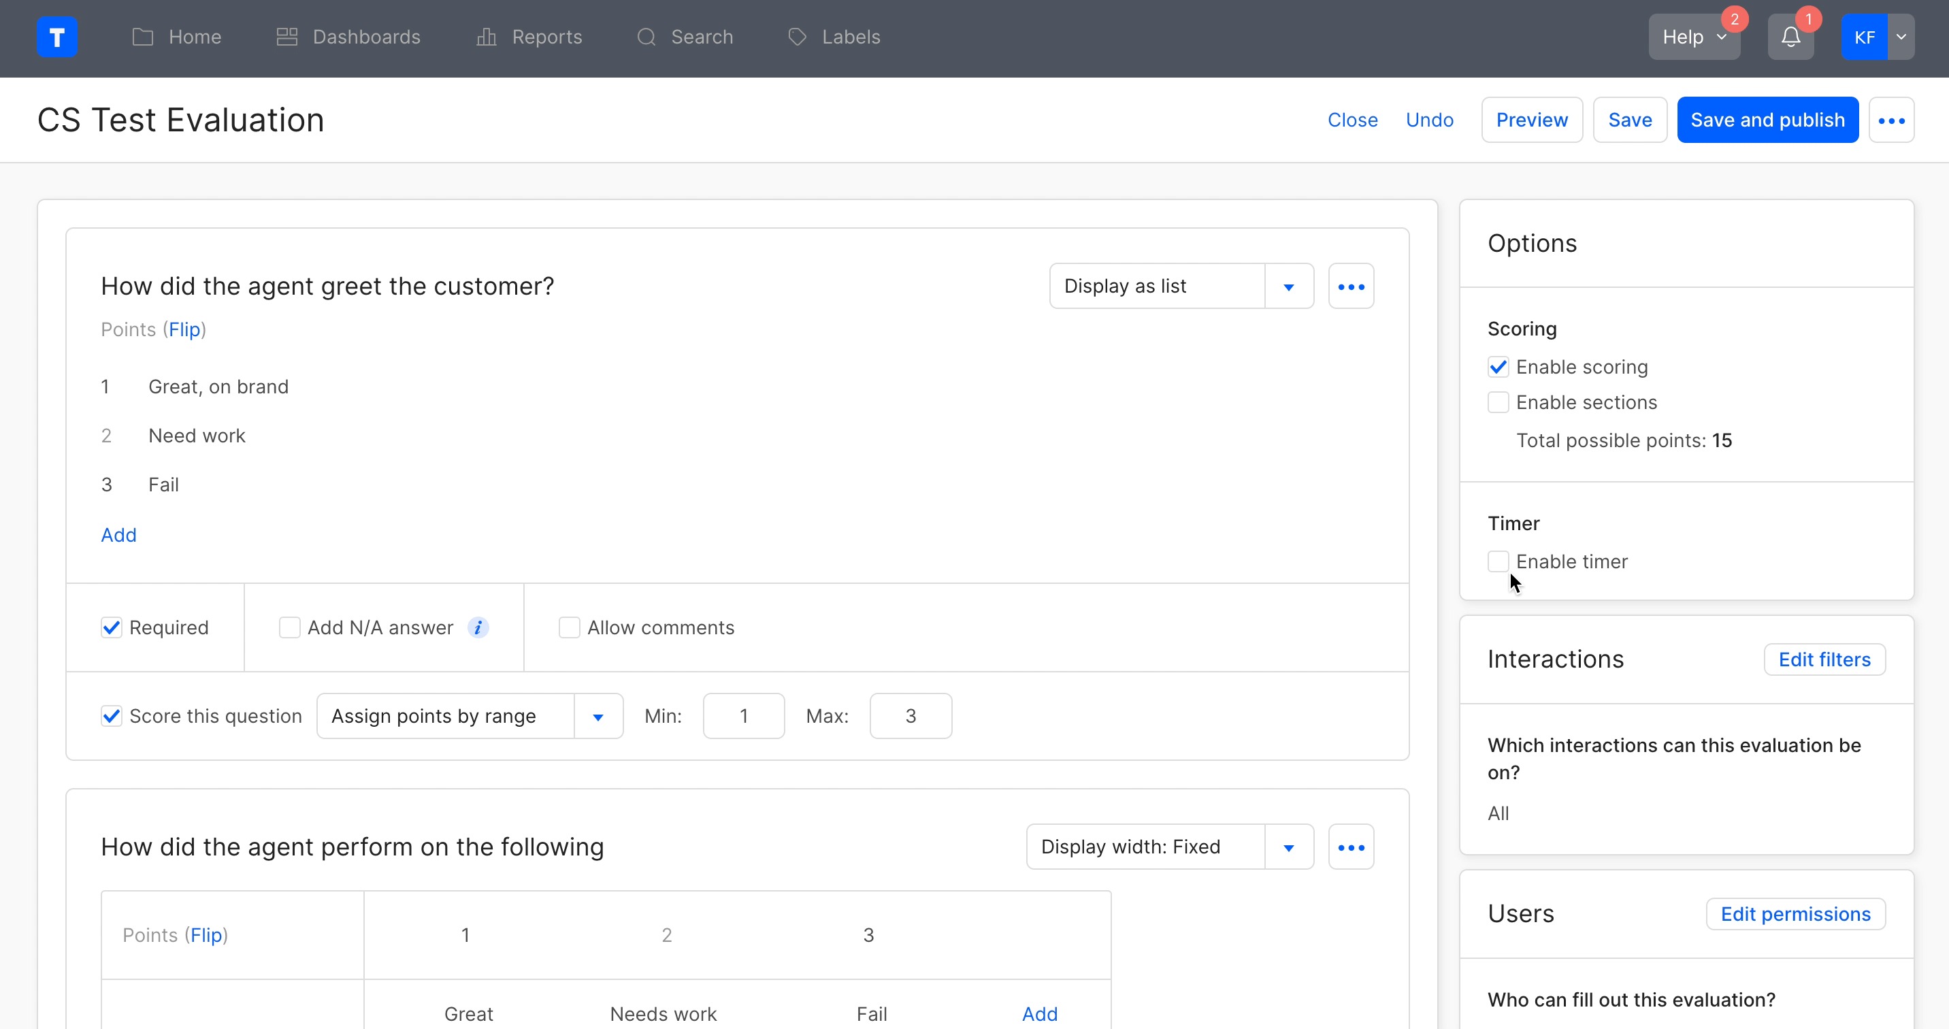Expand Display width: Fixed dropdown
The width and height of the screenshot is (1949, 1029).
click(x=1288, y=847)
